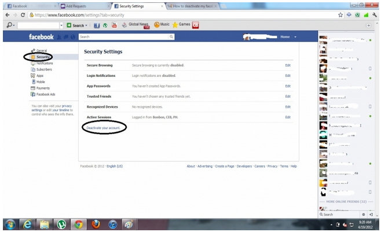Focus the Facebook search box
The height and width of the screenshot is (232, 381).
tap(123, 36)
